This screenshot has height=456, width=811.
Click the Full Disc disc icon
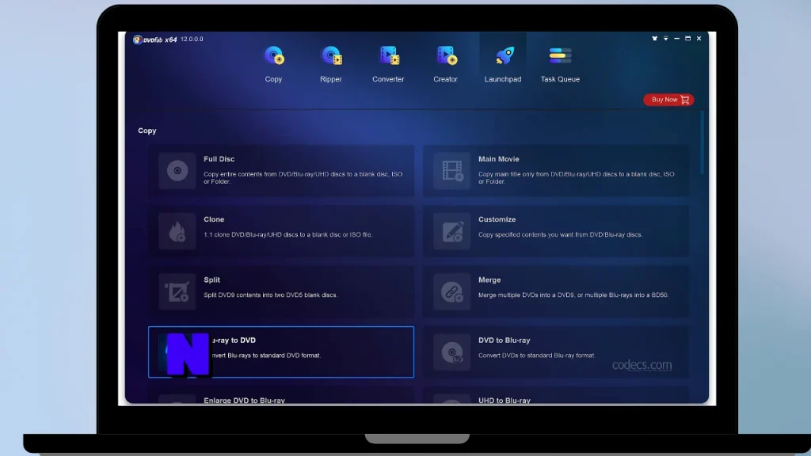177,171
